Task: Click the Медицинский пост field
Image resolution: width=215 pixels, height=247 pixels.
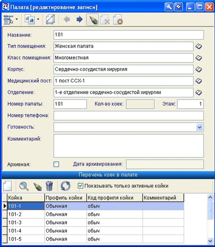Action: 124,81
